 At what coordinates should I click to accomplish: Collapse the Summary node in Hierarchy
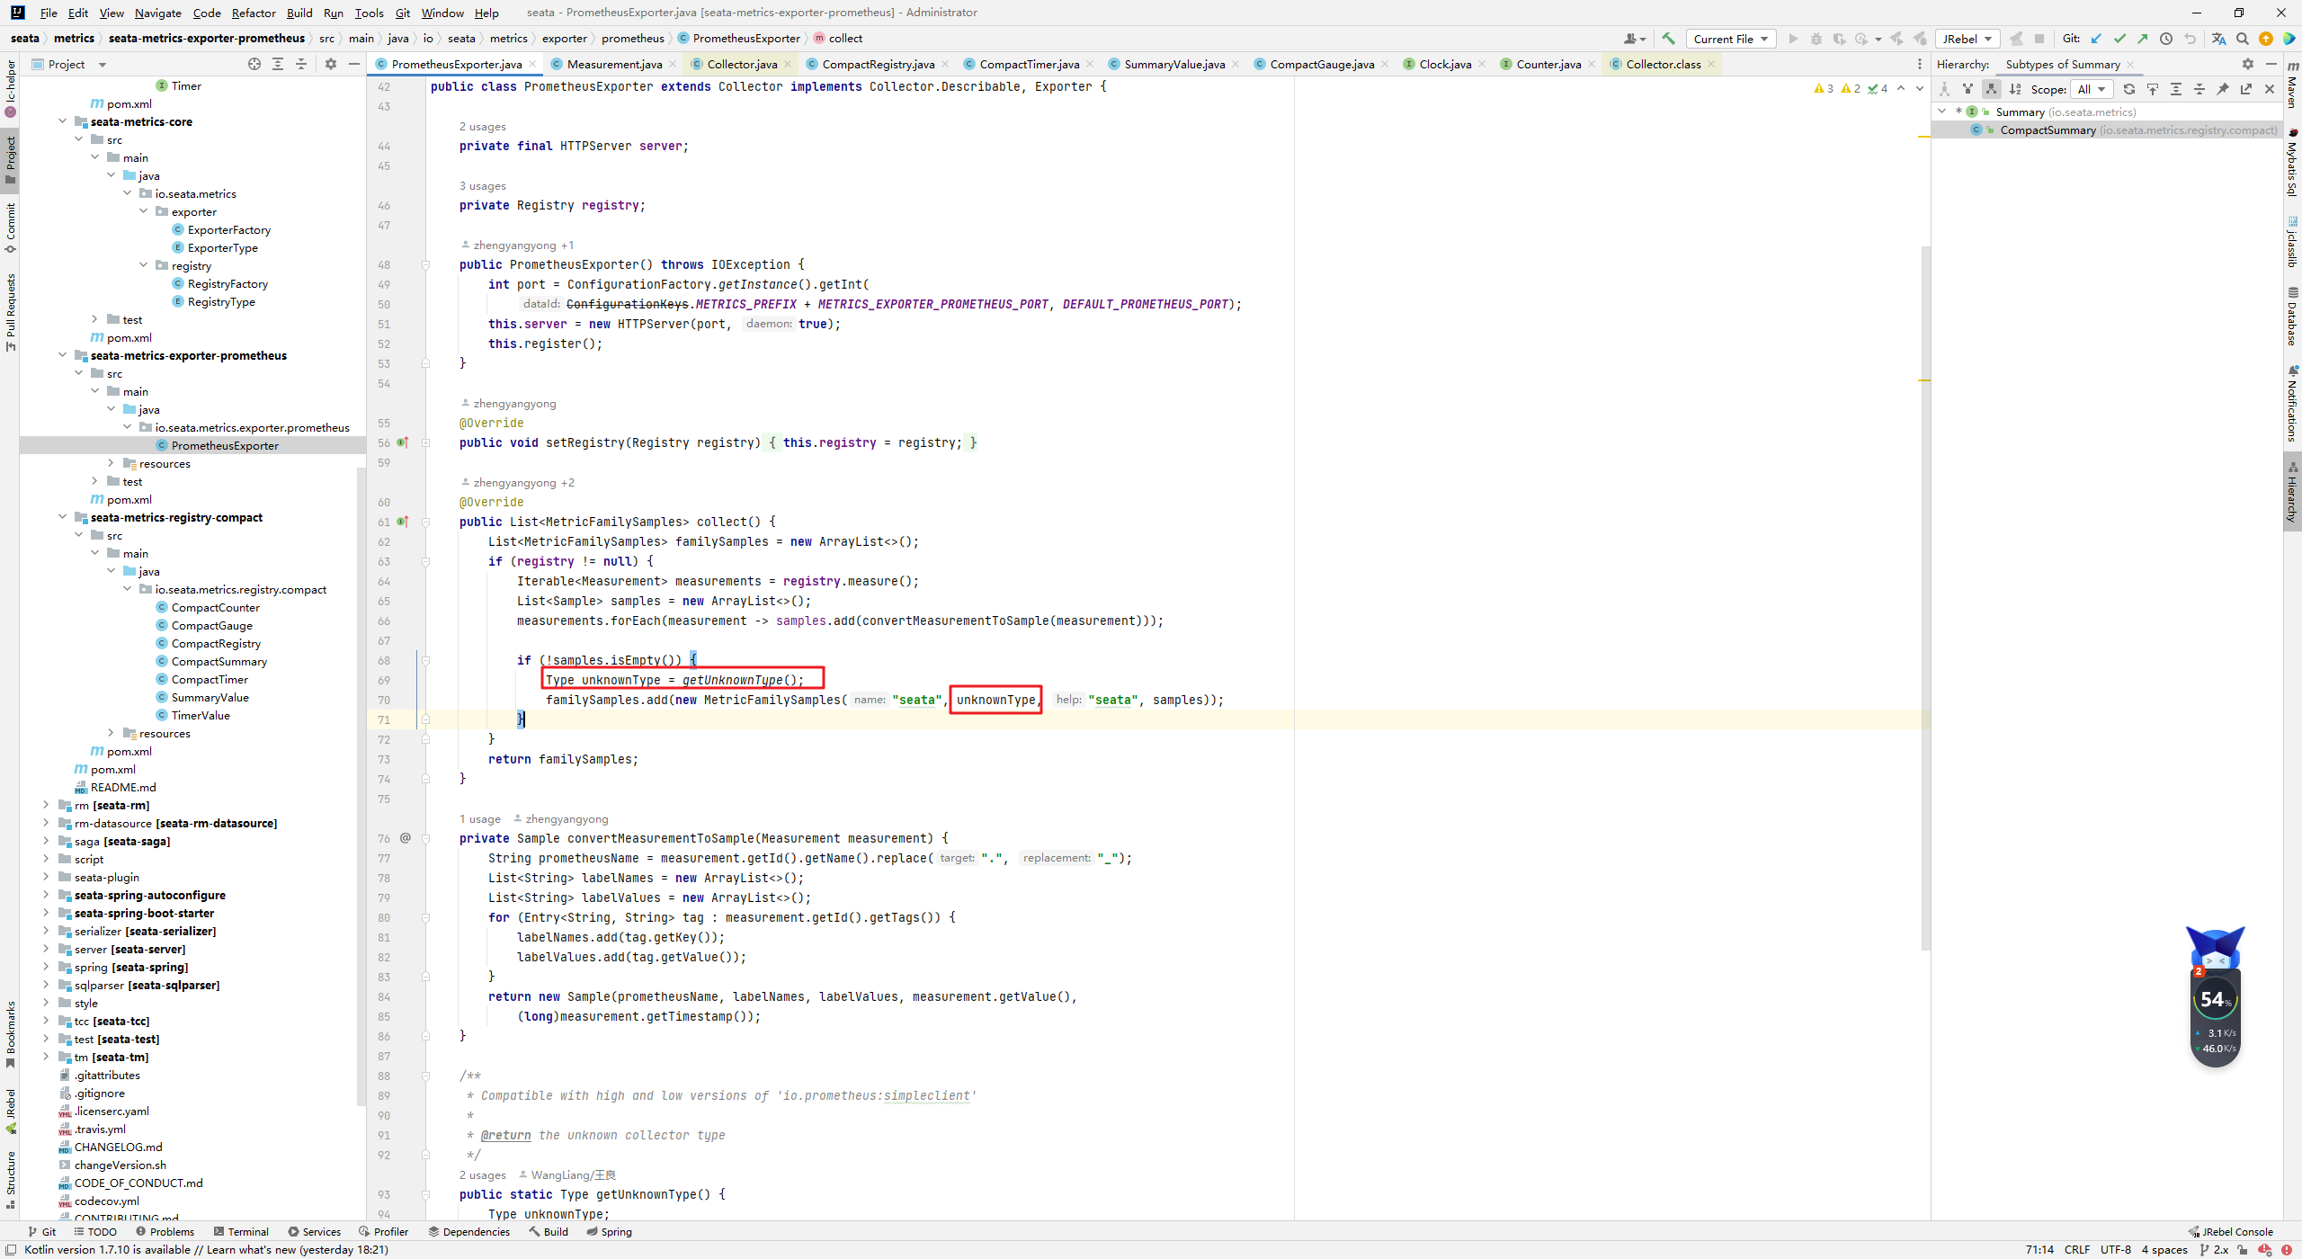(x=1942, y=112)
